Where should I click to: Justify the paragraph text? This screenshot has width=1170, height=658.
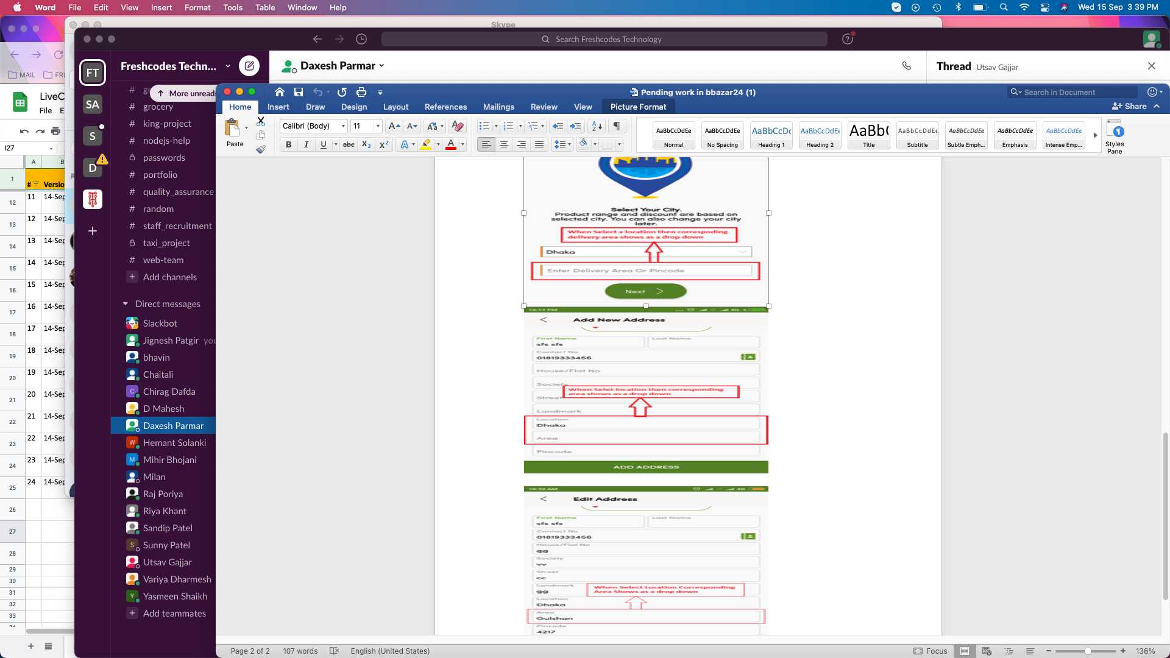[539, 144]
